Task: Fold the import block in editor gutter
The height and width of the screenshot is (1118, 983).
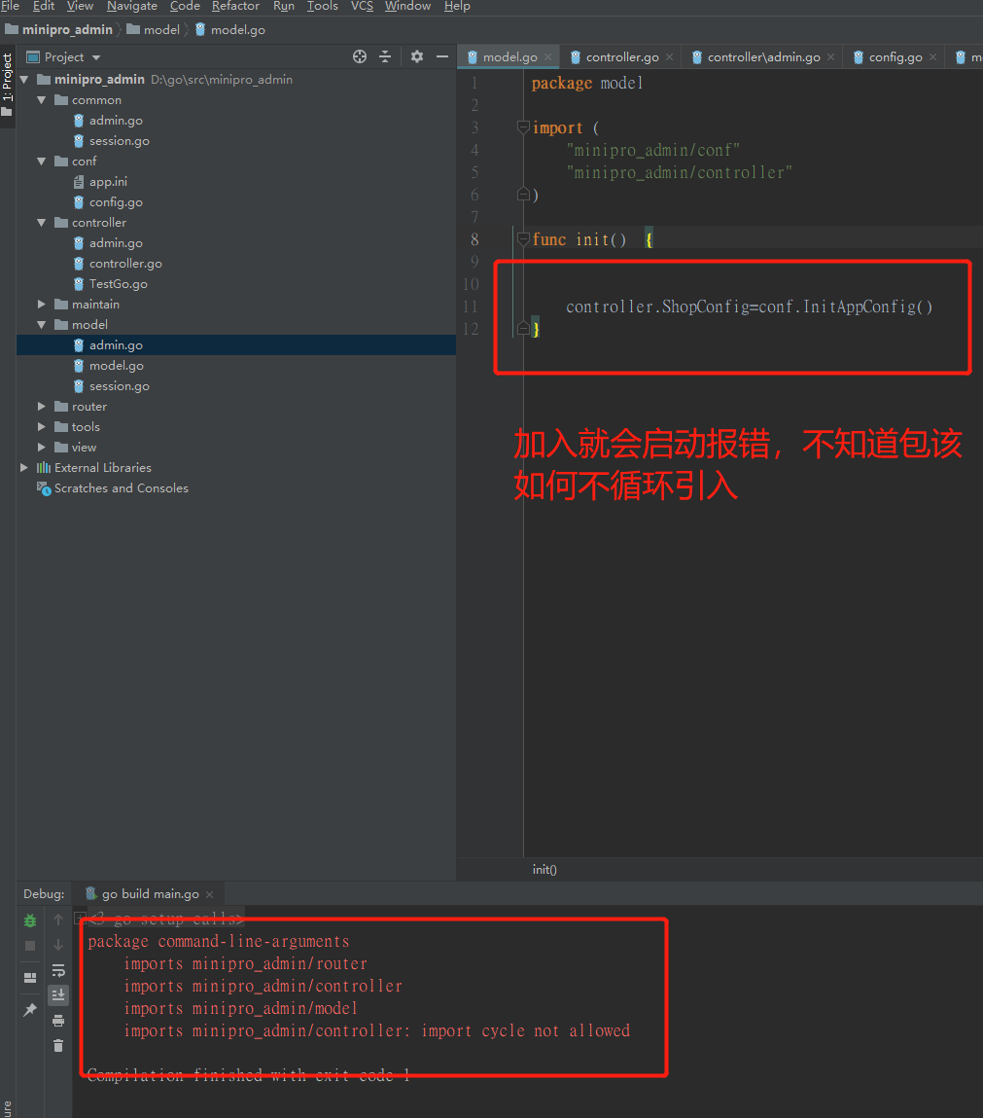Action: pyautogui.click(x=523, y=126)
